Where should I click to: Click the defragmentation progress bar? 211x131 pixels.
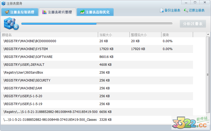tap(97, 24)
